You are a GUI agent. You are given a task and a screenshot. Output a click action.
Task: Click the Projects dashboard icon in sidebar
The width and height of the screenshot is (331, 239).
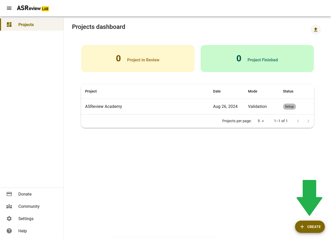9,25
